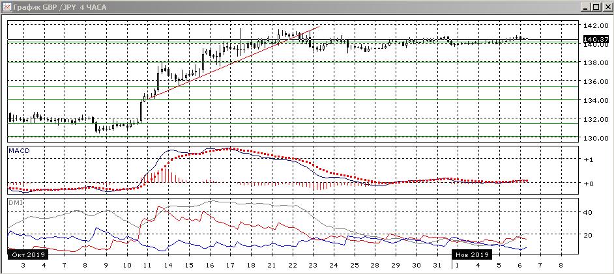Maximize the GBP/JPY chart window

coord(596,7)
